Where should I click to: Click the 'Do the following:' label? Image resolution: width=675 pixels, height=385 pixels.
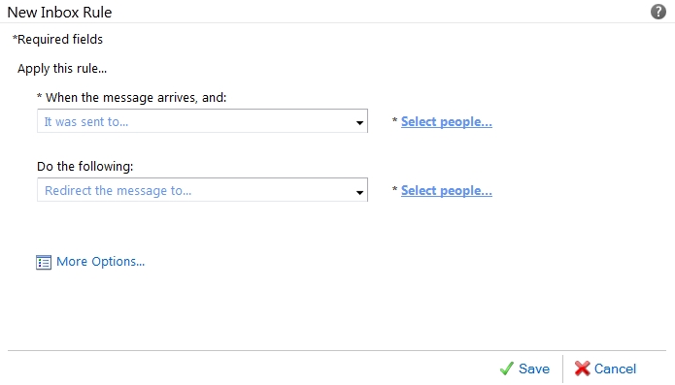point(85,166)
